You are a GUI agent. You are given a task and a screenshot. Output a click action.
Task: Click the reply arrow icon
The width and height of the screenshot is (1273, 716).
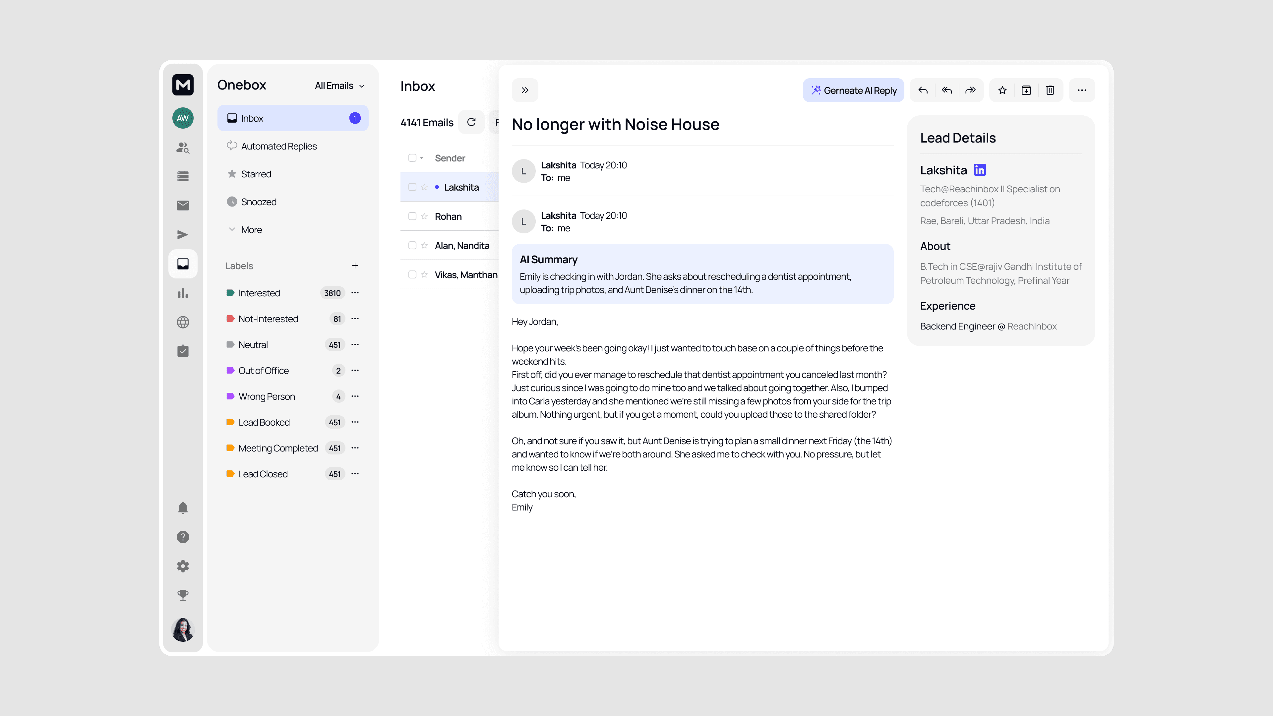(923, 90)
